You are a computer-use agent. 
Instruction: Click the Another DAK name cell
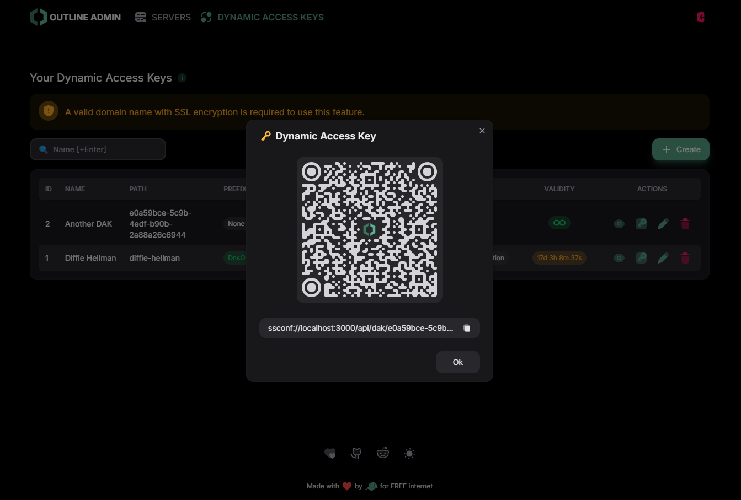point(88,224)
